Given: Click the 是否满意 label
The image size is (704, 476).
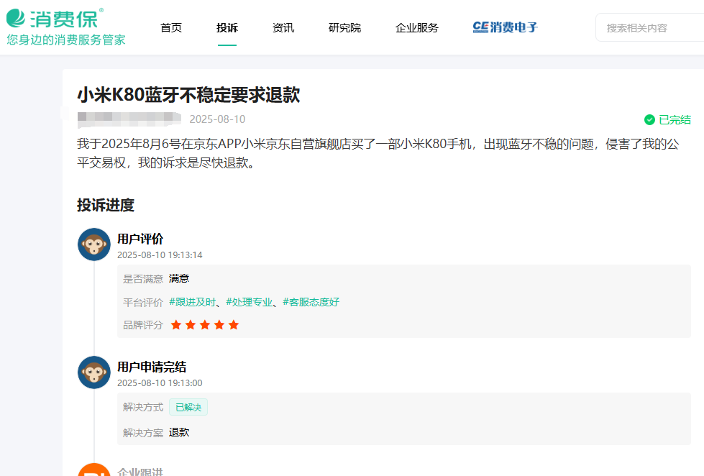Looking at the screenshot, I should click(143, 279).
